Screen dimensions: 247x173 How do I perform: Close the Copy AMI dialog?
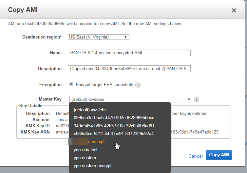pyautogui.click(x=234, y=10)
